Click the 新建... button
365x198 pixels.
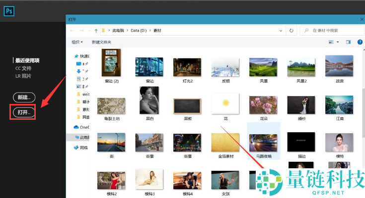pyautogui.click(x=24, y=97)
